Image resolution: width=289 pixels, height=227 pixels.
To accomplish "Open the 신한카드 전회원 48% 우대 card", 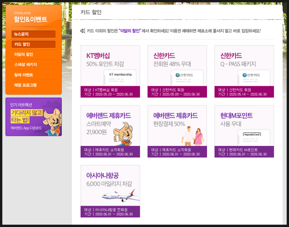I will [x=177, y=71].
